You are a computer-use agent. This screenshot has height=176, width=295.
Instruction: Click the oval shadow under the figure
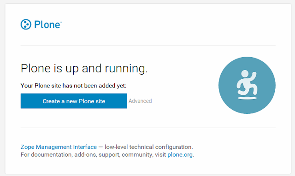[x=247, y=98]
